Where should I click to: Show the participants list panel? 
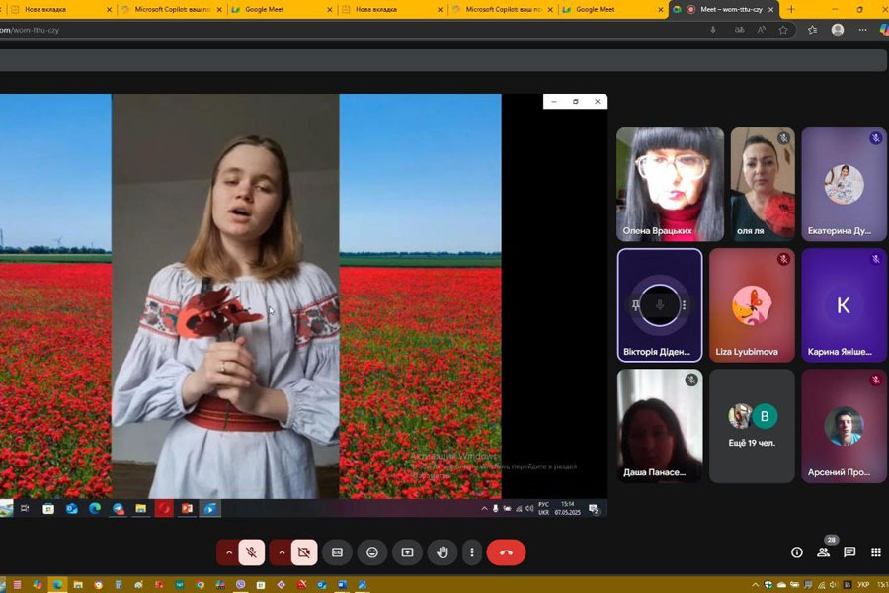823,552
